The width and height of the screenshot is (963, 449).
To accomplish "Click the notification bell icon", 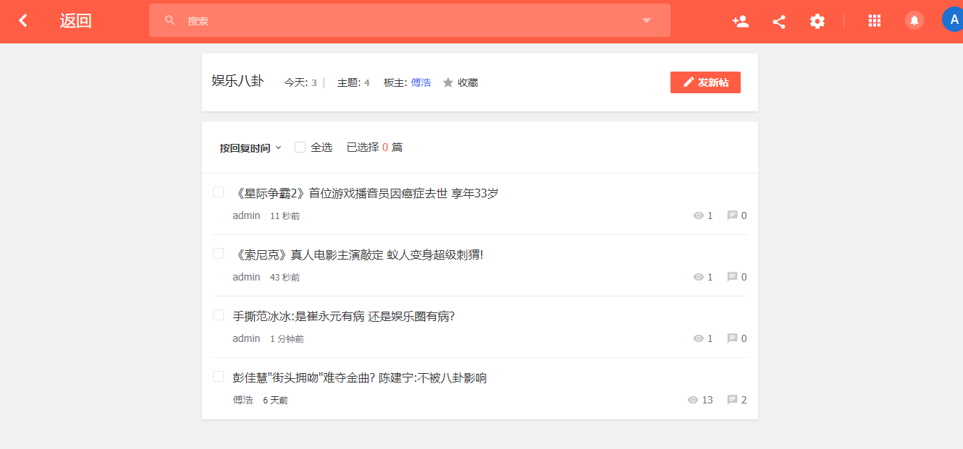I will pyautogui.click(x=914, y=21).
